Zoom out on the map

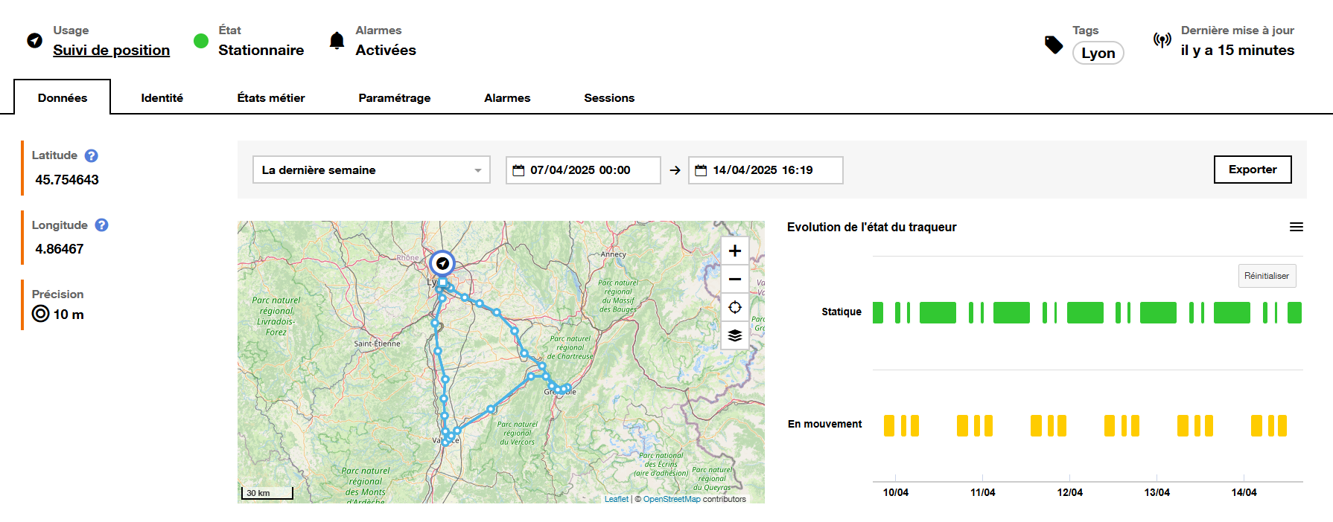[x=734, y=280]
